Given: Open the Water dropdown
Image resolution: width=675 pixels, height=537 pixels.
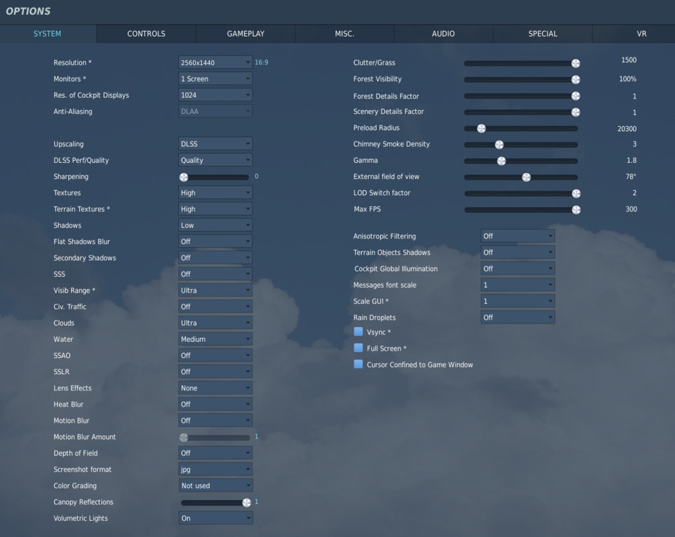Looking at the screenshot, I should coord(215,339).
